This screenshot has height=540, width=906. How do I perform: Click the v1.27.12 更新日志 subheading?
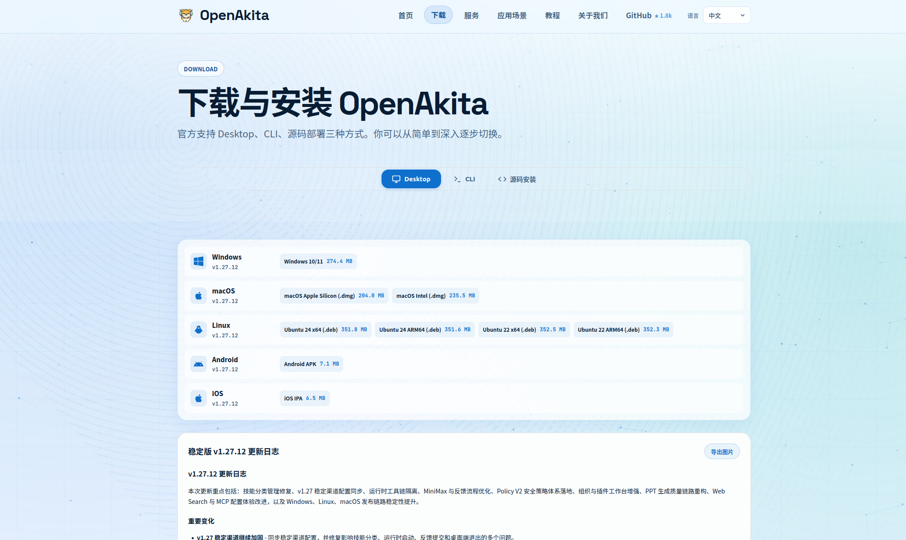click(217, 474)
